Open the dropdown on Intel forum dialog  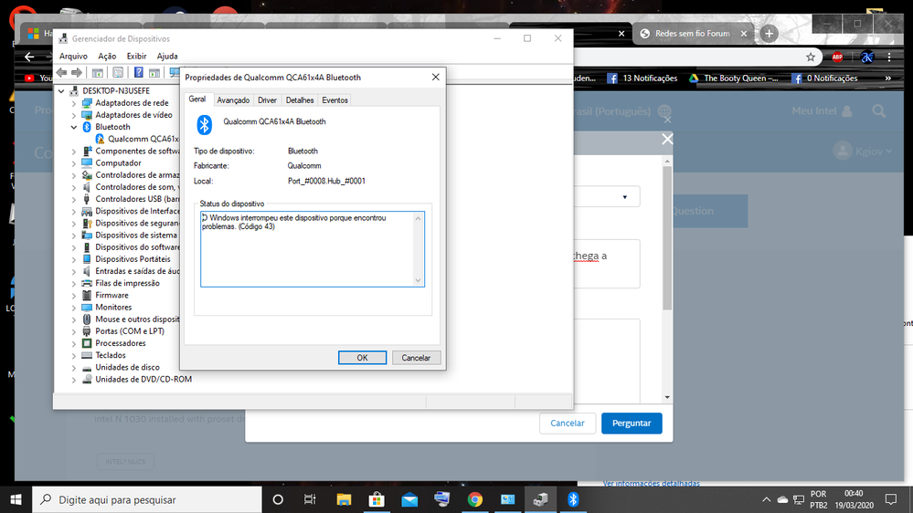click(x=625, y=196)
